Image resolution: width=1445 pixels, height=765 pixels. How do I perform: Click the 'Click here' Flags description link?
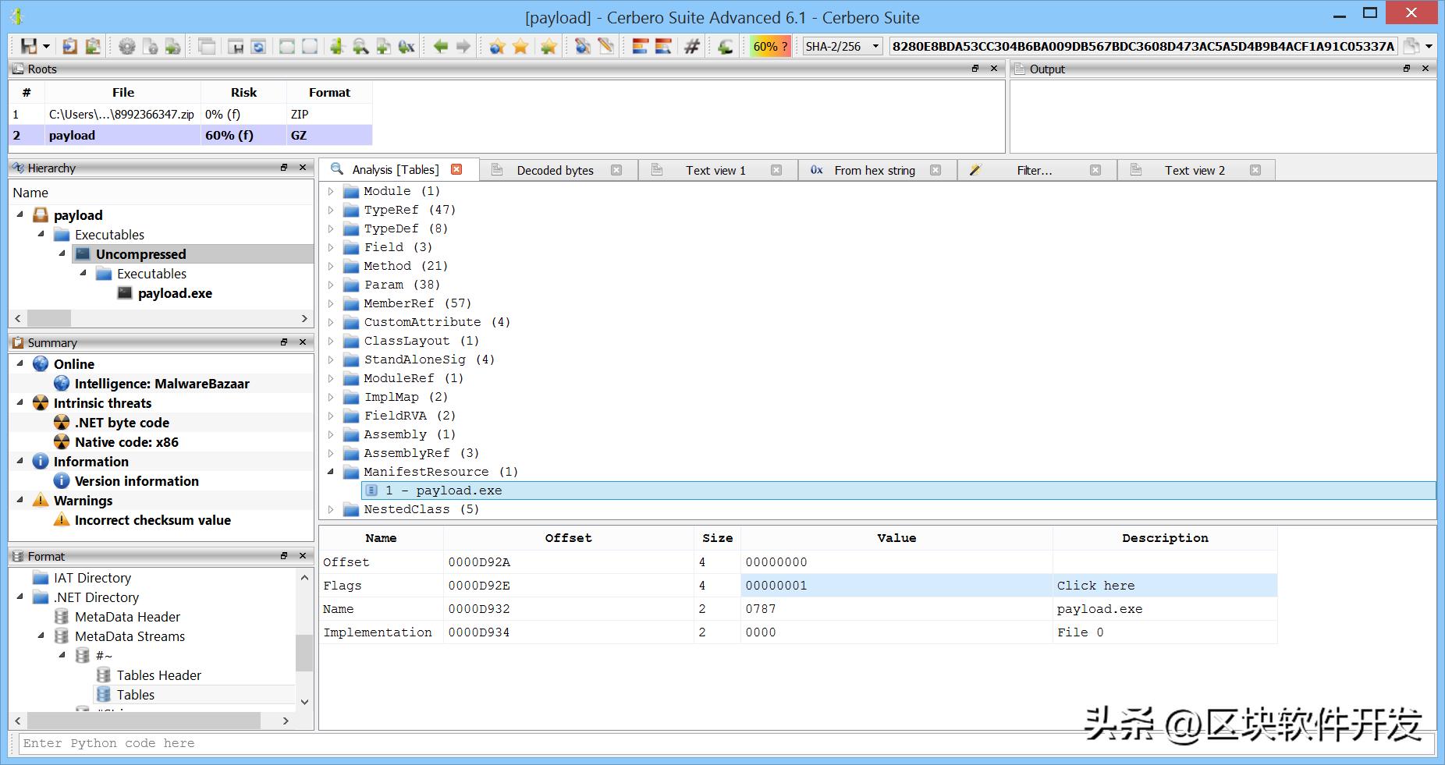pyautogui.click(x=1095, y=586)
